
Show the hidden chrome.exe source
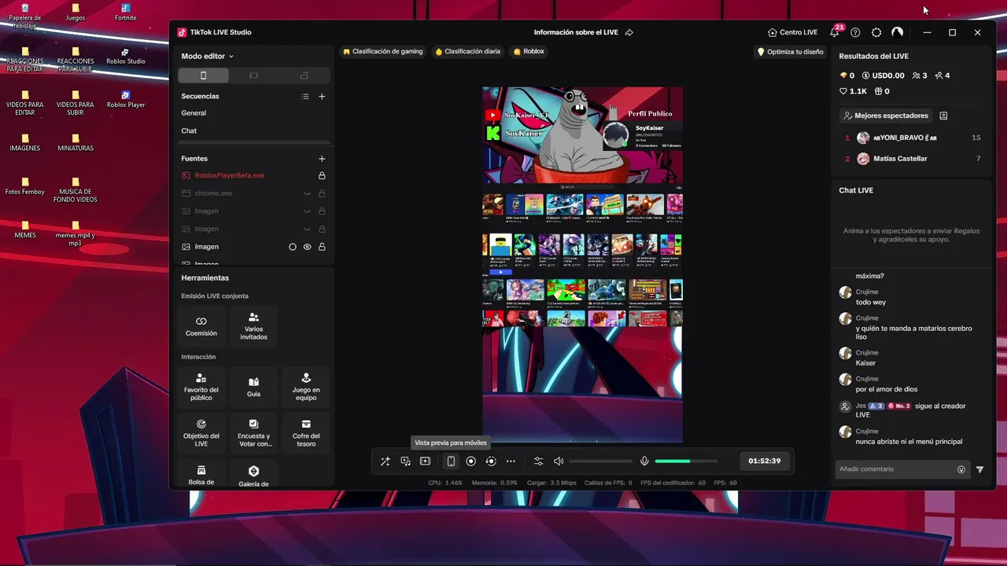(308, 193)
